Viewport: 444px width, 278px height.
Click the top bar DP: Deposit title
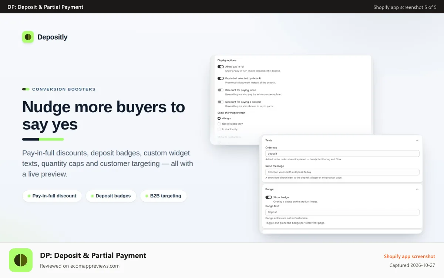tap(46, 7)
